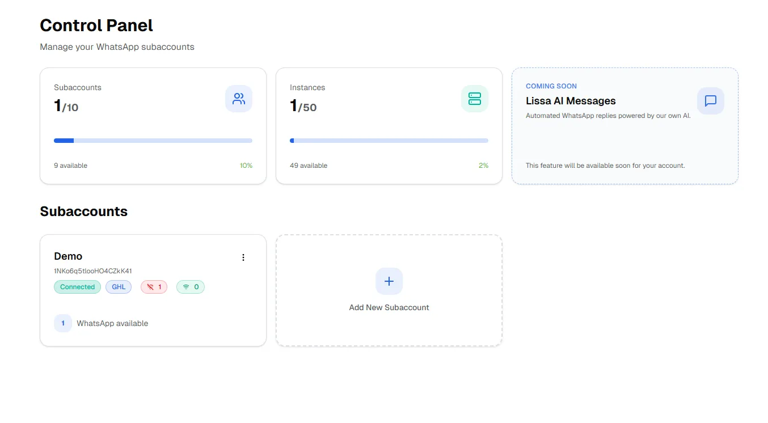The height and width of the screenshot is (423, 768).
Task: Click the green connected wifi badge
Action: tap(191, 287)
